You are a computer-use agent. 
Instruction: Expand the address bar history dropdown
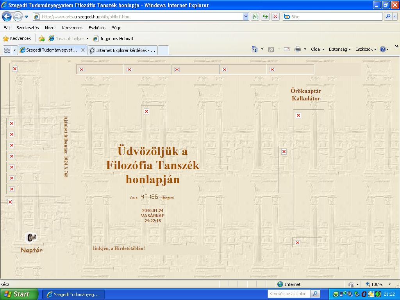click(246, 17)
